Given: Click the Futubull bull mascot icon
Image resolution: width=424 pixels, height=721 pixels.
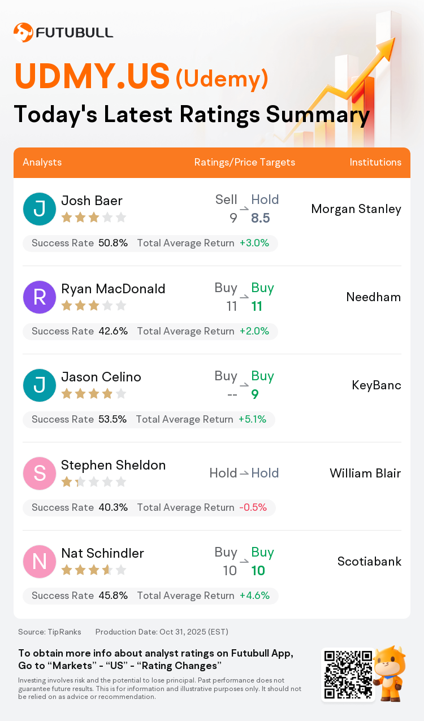Looking at the screenshot, I should pos(390,672).
